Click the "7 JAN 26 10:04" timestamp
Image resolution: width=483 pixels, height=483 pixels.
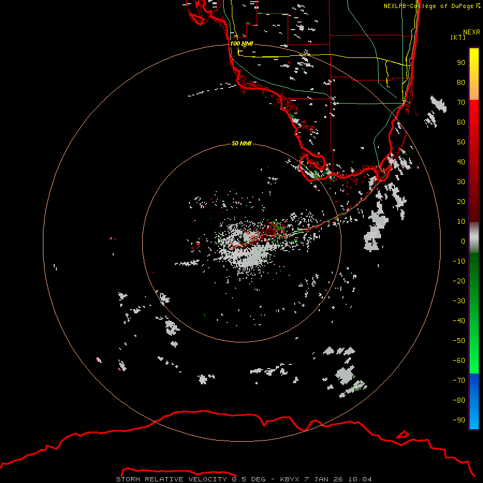click(x=338, y=479)
